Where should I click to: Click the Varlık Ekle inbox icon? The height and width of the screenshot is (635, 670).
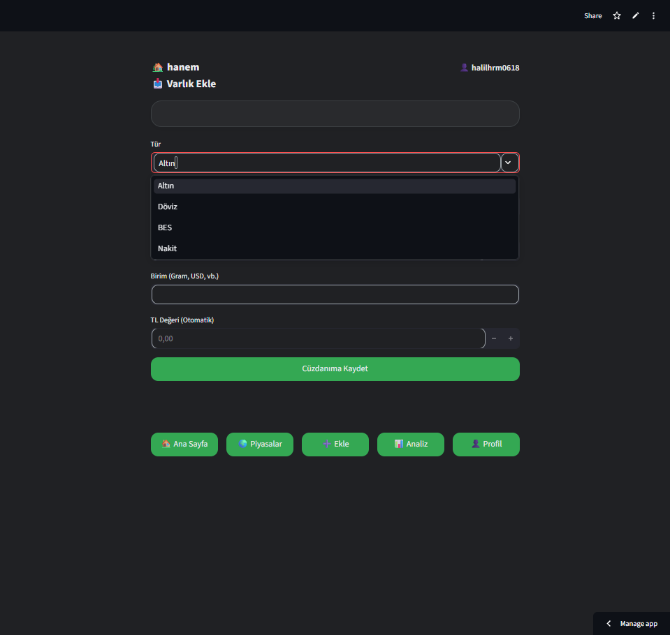pyautogui.click(x=158, y=84)
